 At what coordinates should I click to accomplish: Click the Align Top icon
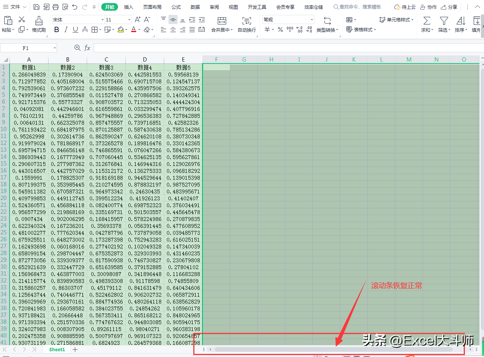(163, 19)
